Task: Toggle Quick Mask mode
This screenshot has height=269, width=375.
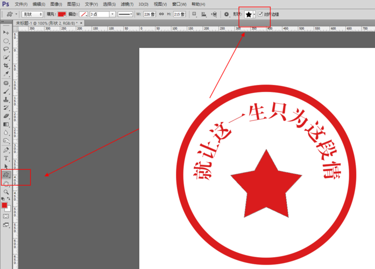Action: pyautogui.click(x=6, y=216)
